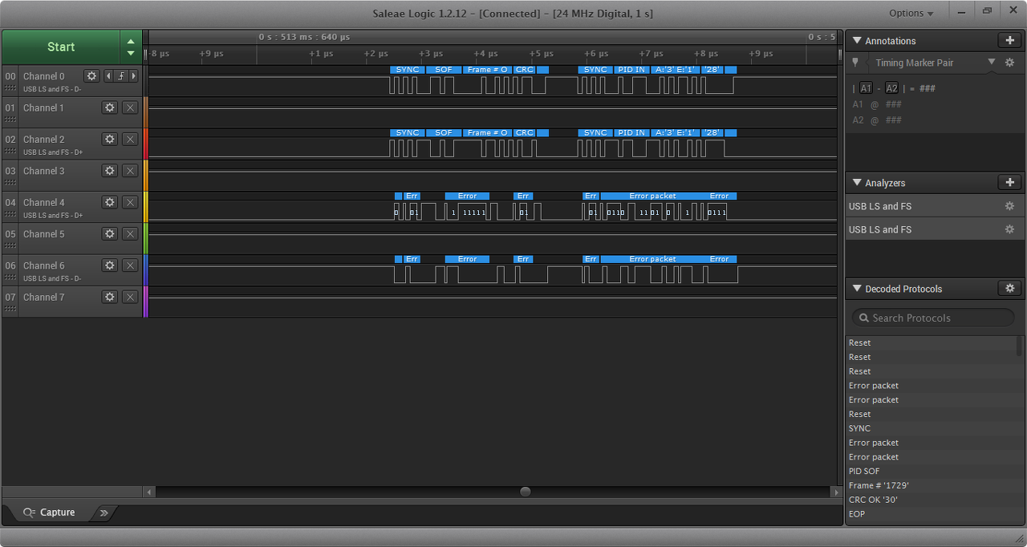Open settings gear of second USB analyzer

[1009, 229]
